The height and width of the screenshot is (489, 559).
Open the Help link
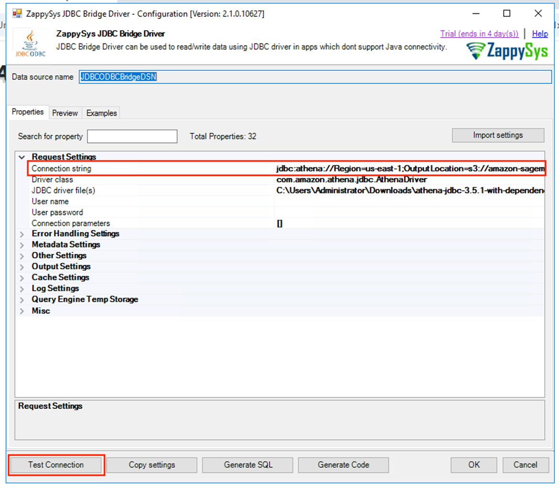[x=540, y=33]
